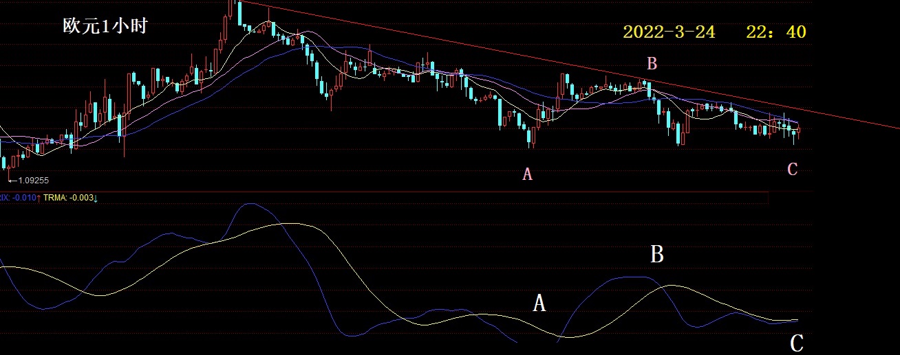Click white label 'B' in the indicator panel
Image resolution: width=900 pixels, height=355 pixels.
pos(657,255)
